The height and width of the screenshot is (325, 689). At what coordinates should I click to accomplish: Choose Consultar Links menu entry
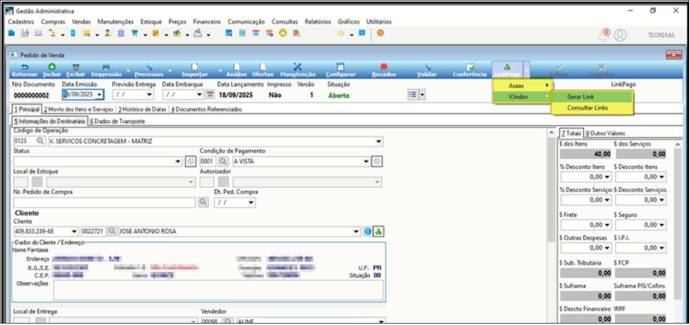click(587, 108)
